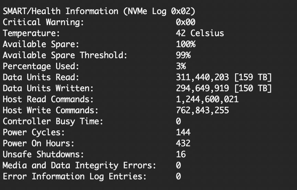Click the Host Read Commands value 1,244,600,021
Viewport: 297px width, 190px height.
click(x=207, y=99)
